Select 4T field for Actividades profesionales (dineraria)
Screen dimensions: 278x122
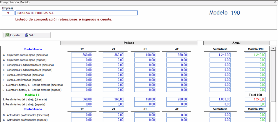tap(177, 115)
